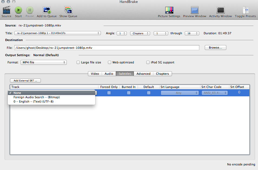Click the Duration: 01:49:37 text
The image size is (258, 170).
point(217,33)
